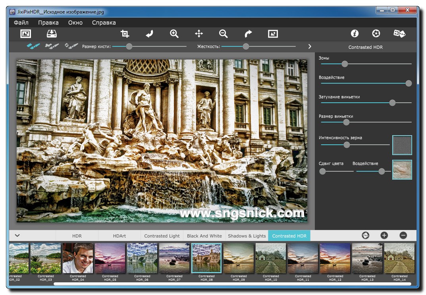
Task: Click the fountain image canvas
Action: tap(162, 141)
